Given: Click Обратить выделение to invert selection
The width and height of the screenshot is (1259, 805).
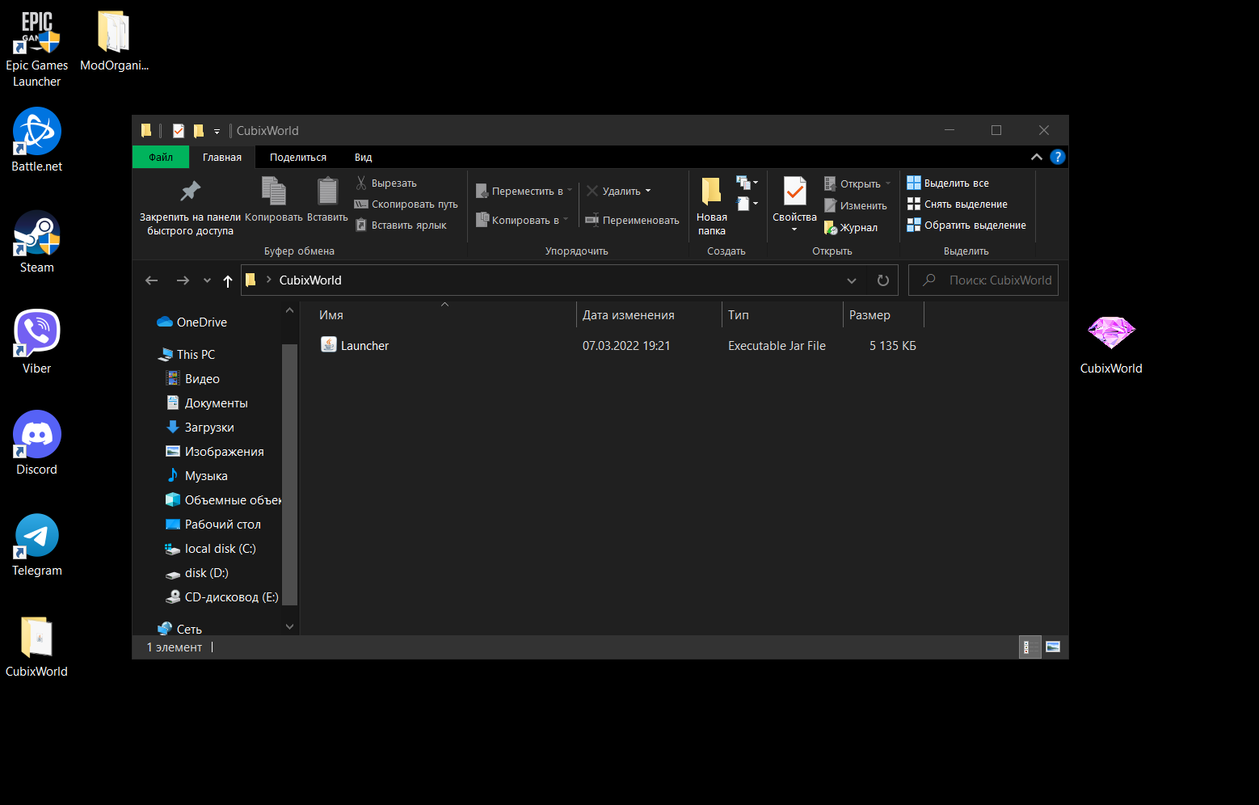Looking at the screenshot, I should 966,225.
